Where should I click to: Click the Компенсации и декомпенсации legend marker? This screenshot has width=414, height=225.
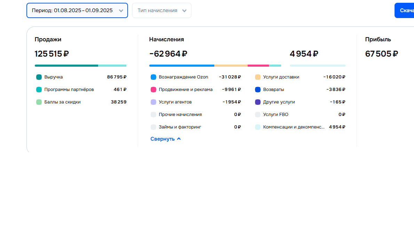click(x=258, y=127)
